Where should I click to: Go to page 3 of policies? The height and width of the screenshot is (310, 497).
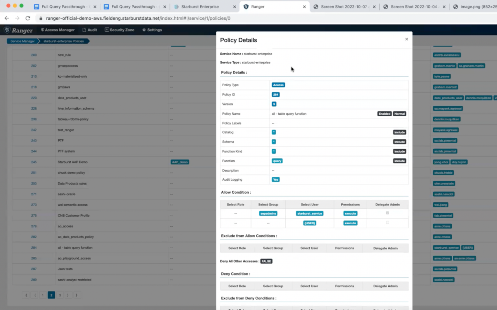60,295
